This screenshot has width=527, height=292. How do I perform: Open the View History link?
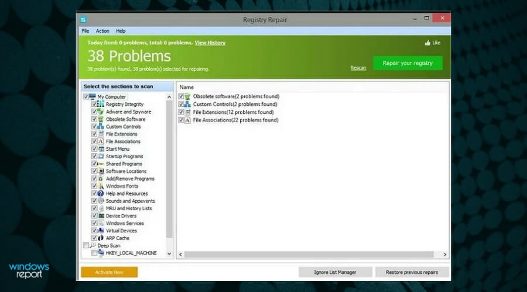pos(210,43)
